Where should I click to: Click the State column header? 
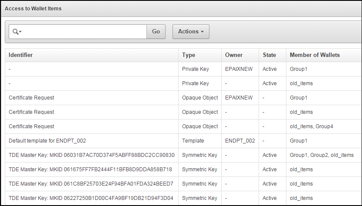click(269, 55)
